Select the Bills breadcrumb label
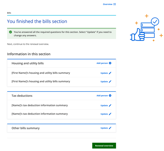The image size is (164, 151). [x=9, y=13]
